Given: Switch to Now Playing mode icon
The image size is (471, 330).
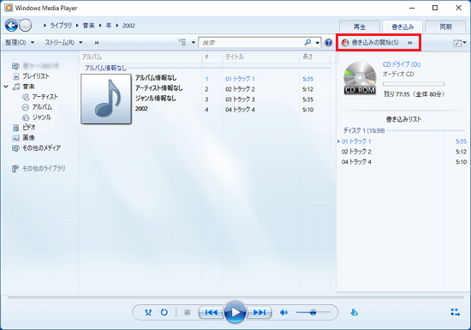Looking at the screenshot, I should click(x=455, y=312).
